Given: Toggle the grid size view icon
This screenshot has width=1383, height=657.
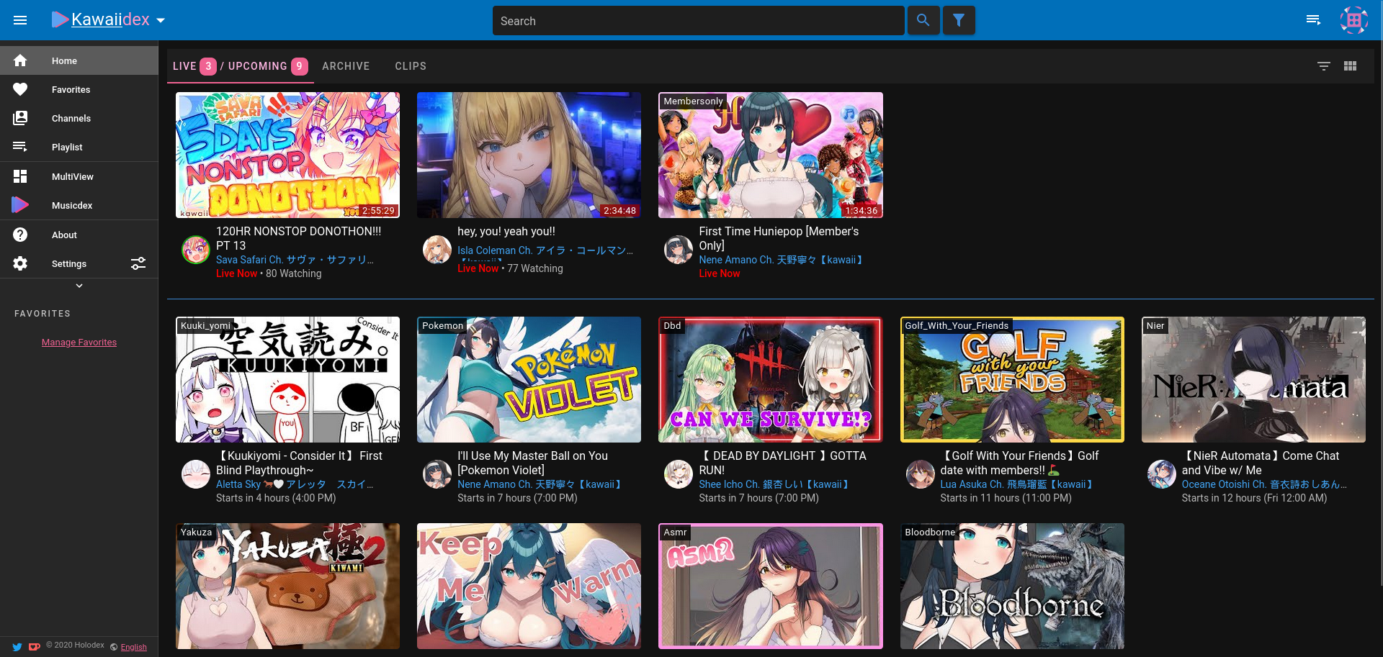Looking at the screenshot, I should pyautogui.click(x=1351, y=66).
